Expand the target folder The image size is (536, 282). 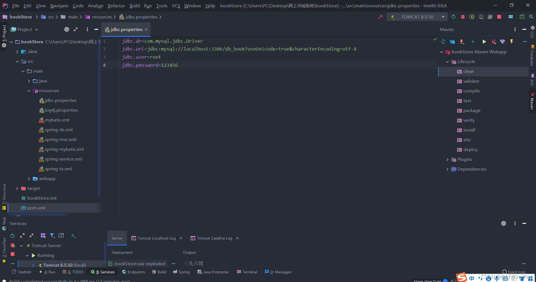tap(17, 188)
